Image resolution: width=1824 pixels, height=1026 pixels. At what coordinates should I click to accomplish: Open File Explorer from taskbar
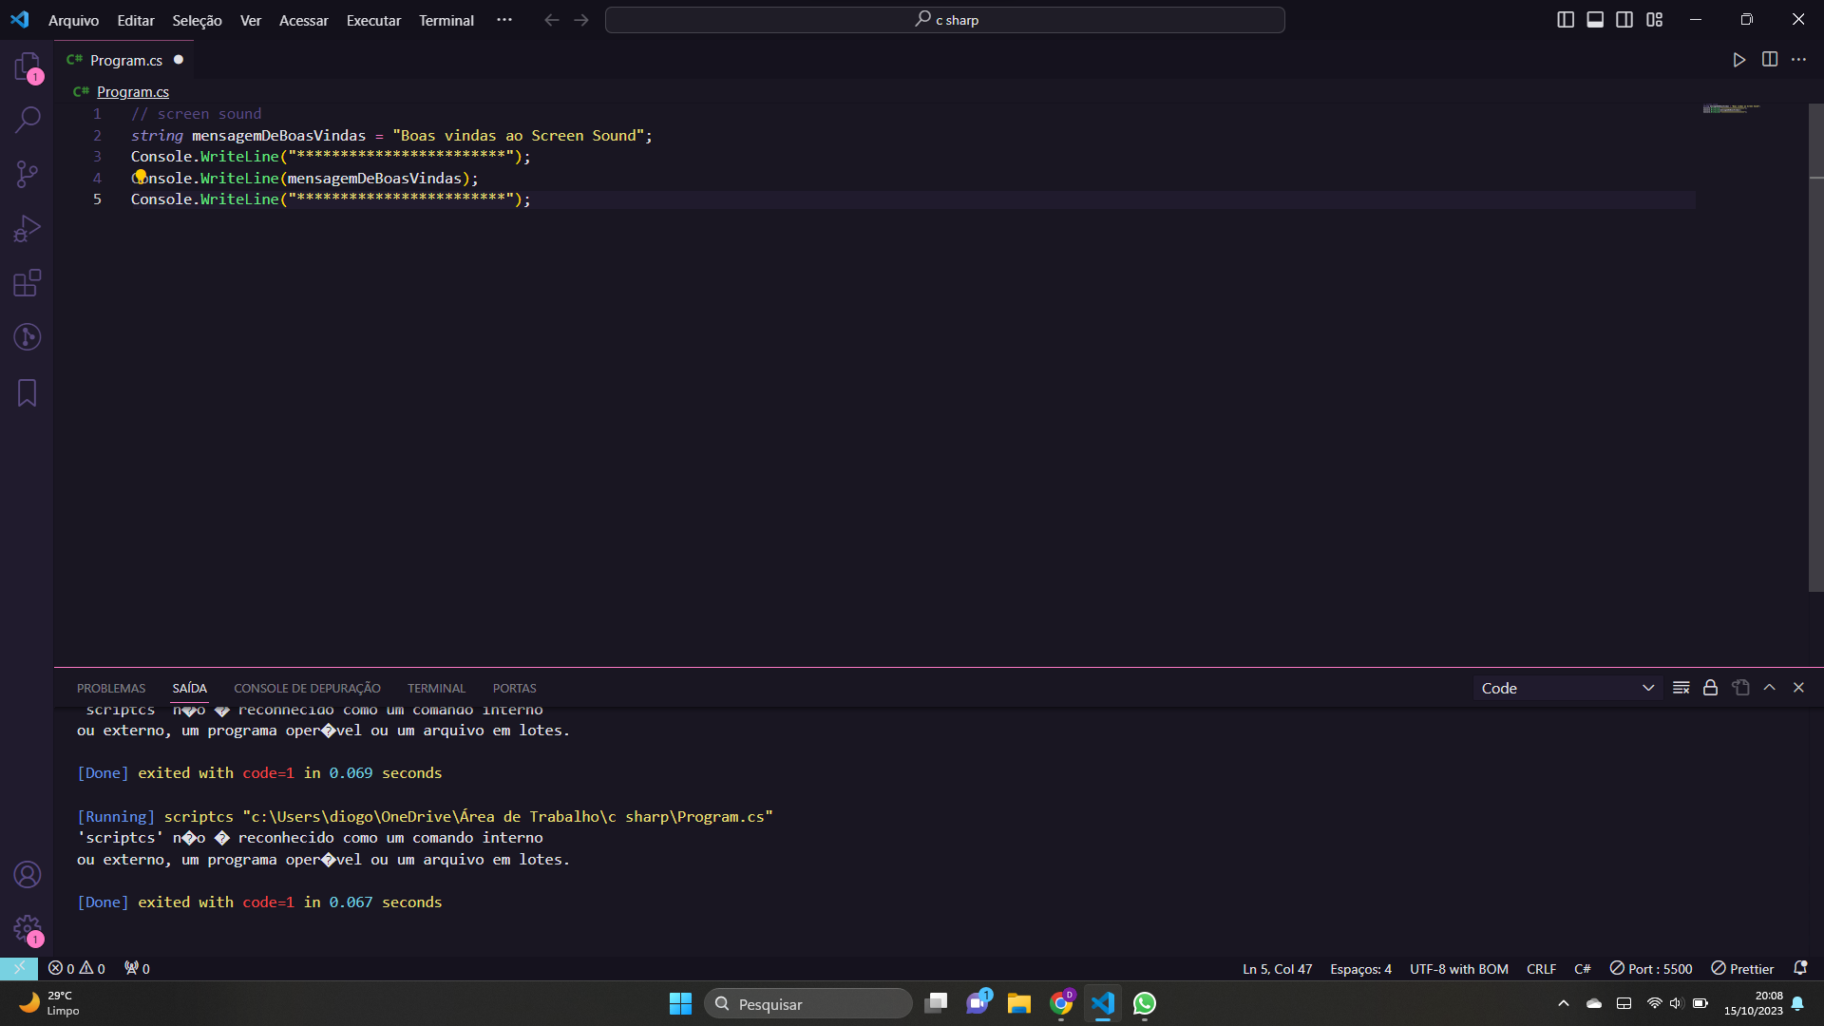pyautogui.click(x=1019, y=1003)
